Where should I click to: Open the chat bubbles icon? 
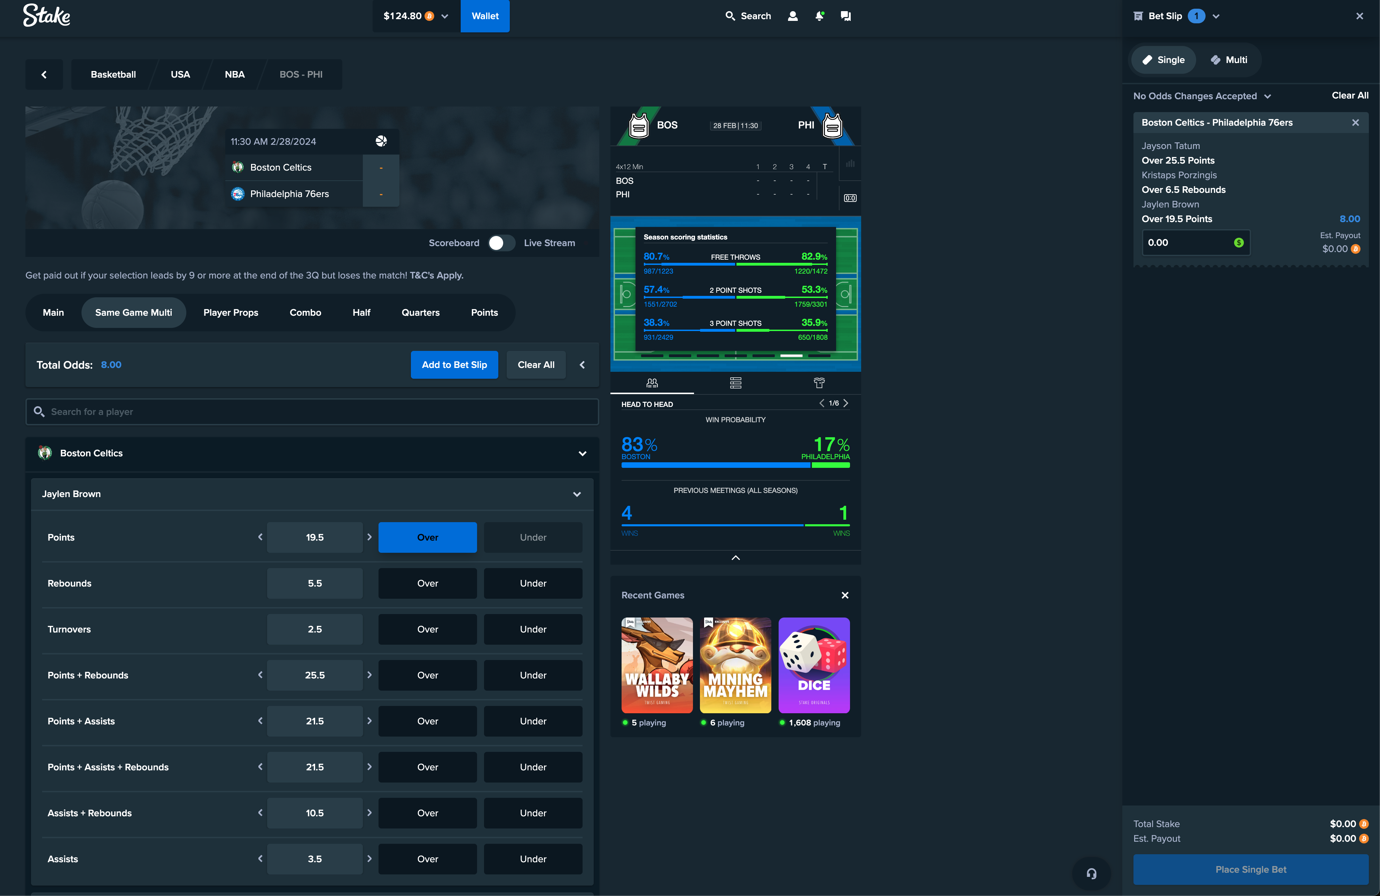tap(846, 16)
